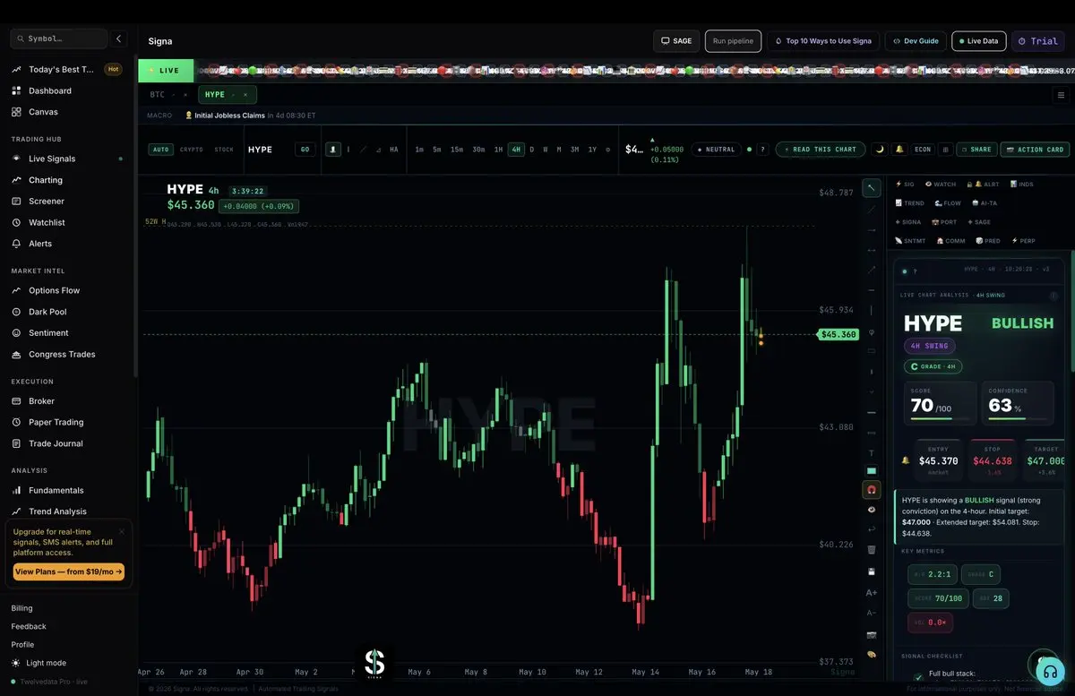Toggle Live Data button

click(x=978, y=41)
